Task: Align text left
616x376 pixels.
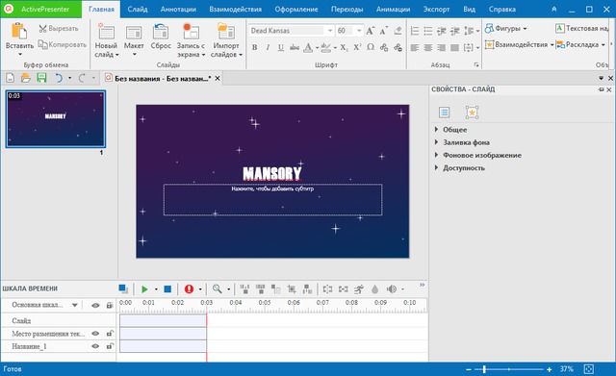Action: (415, 47)
